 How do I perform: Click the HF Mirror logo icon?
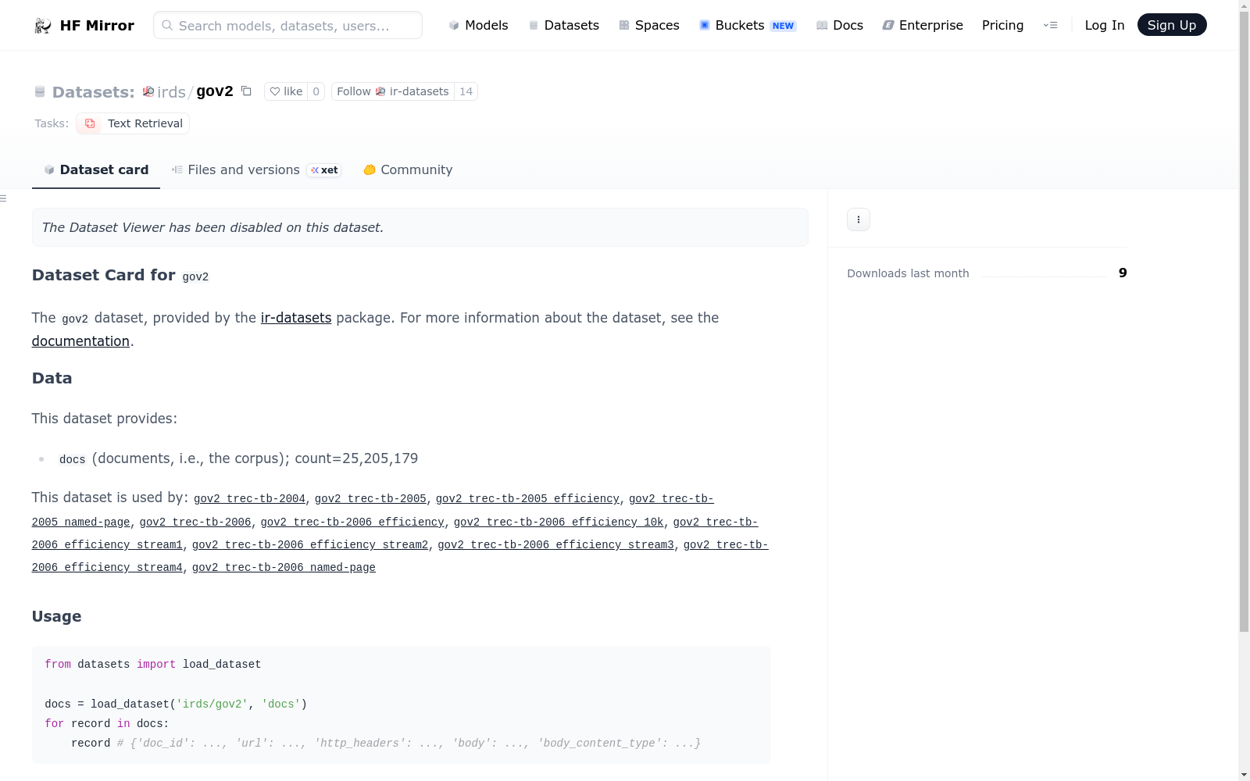pos(43,26)
